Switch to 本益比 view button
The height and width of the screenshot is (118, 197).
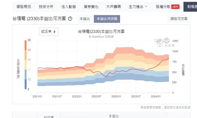coord(85,19)
